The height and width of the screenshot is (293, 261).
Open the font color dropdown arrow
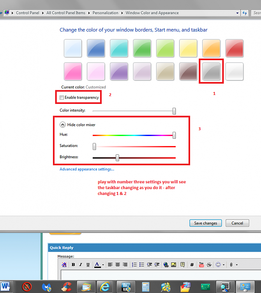103,265
